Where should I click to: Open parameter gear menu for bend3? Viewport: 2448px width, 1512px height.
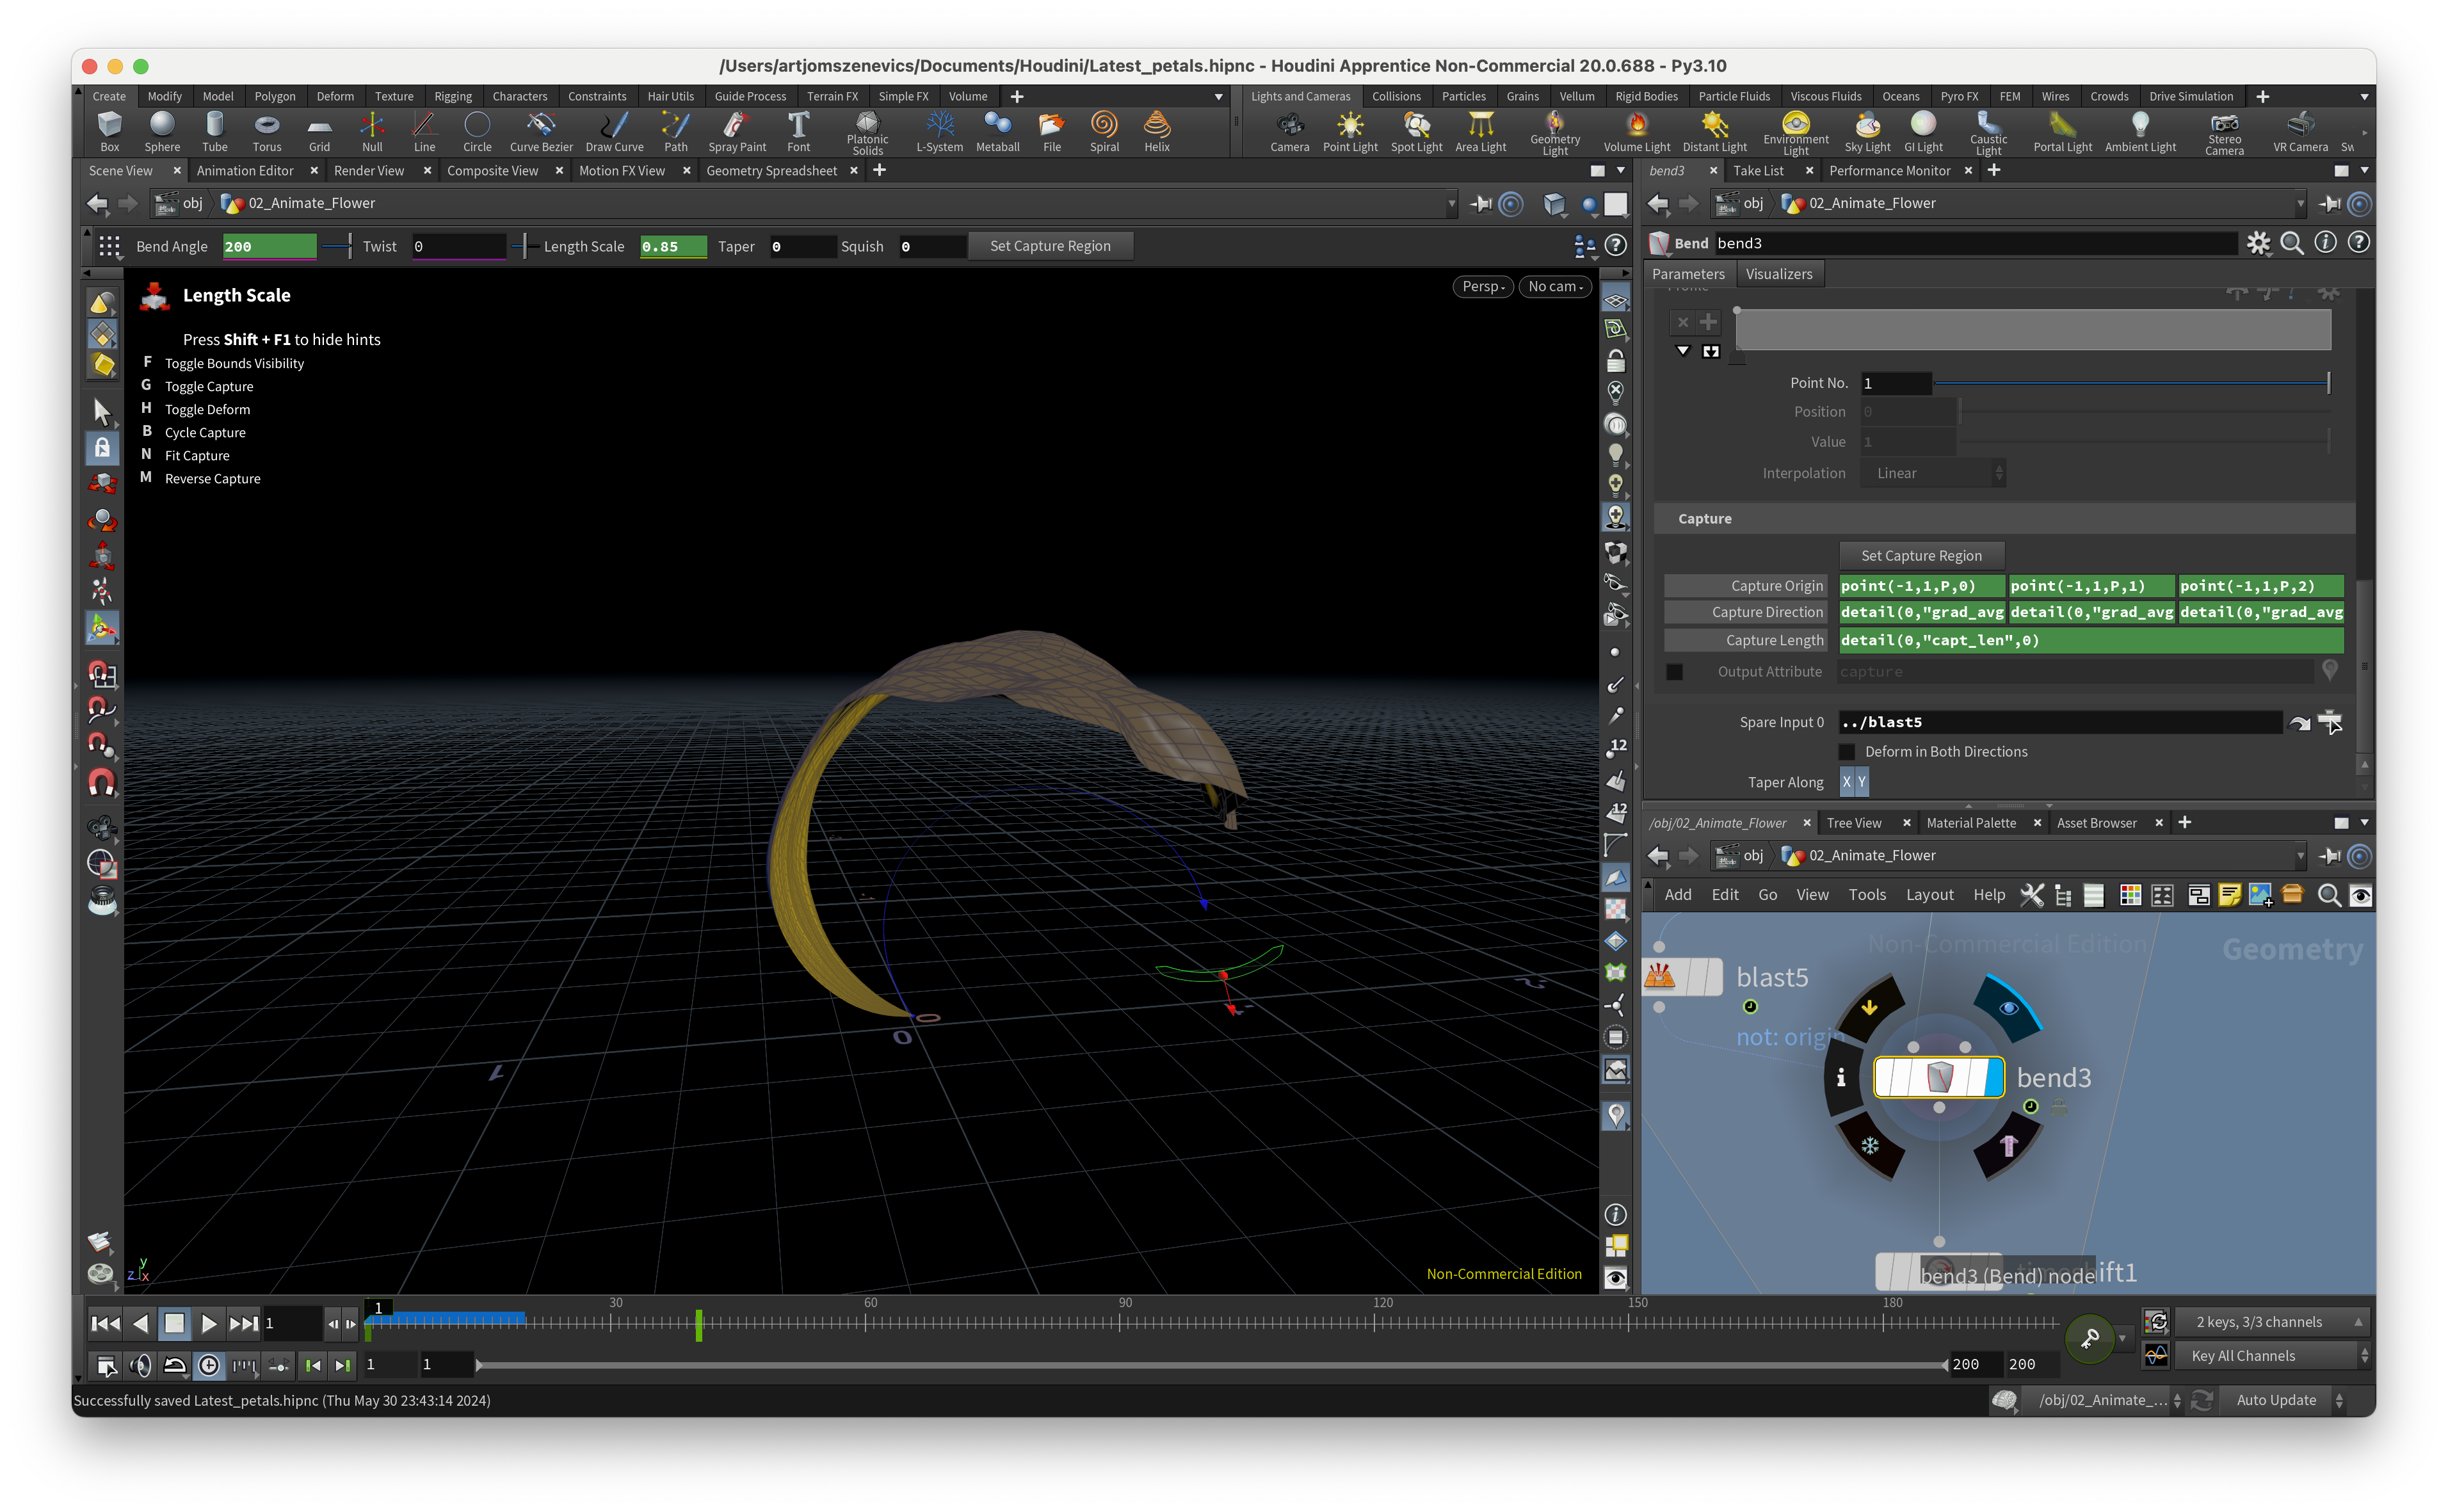tap(2258, 243)
